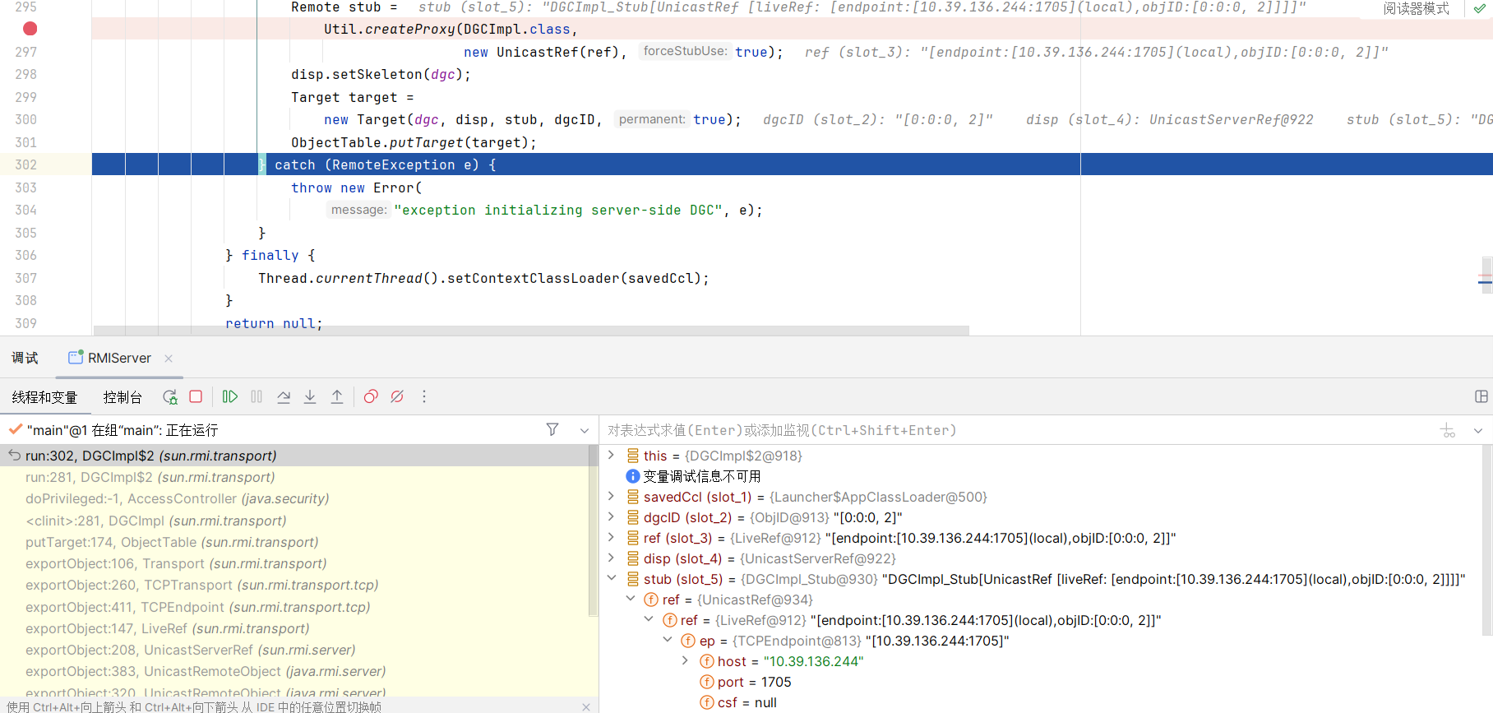This screenshot has width=1493, height=713.
Task: Click the 调试 tool window label
Action: [x=25, y=358]
